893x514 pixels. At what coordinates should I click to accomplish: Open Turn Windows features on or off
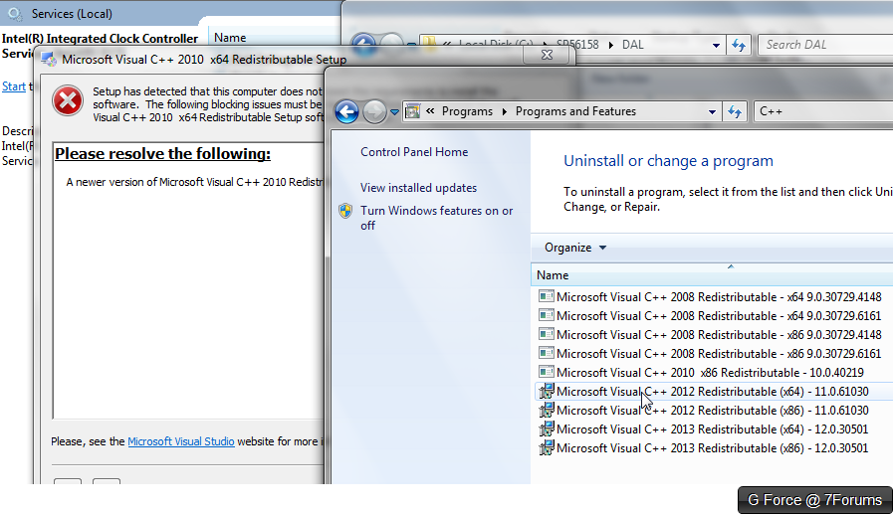point(437,218)
